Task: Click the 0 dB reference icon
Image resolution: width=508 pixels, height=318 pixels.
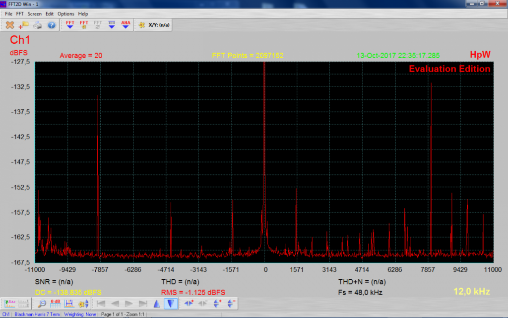Action: click(x=56, y=304)
